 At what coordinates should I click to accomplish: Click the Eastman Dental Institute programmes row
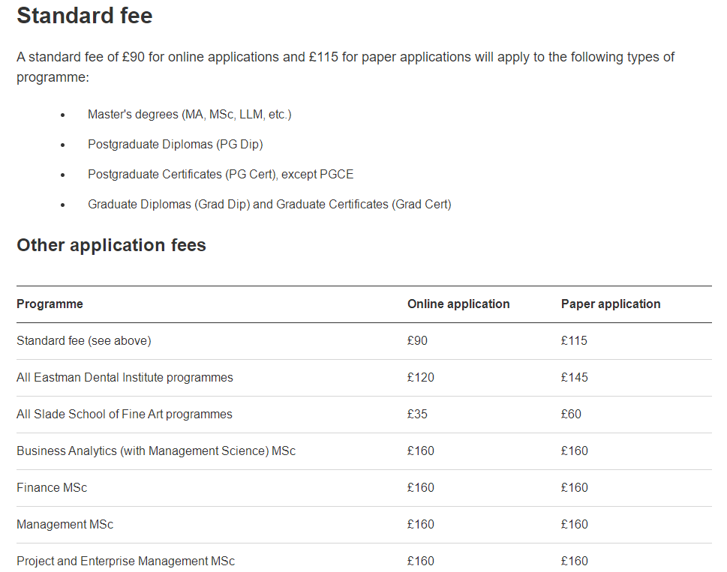(125, 378)
